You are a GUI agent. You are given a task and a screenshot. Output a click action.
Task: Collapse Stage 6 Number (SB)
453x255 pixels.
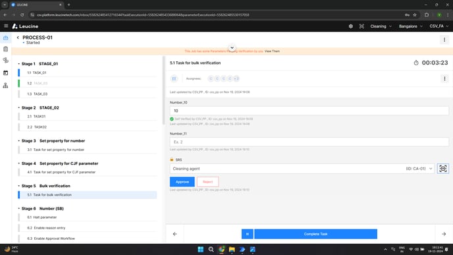(19, 208)
